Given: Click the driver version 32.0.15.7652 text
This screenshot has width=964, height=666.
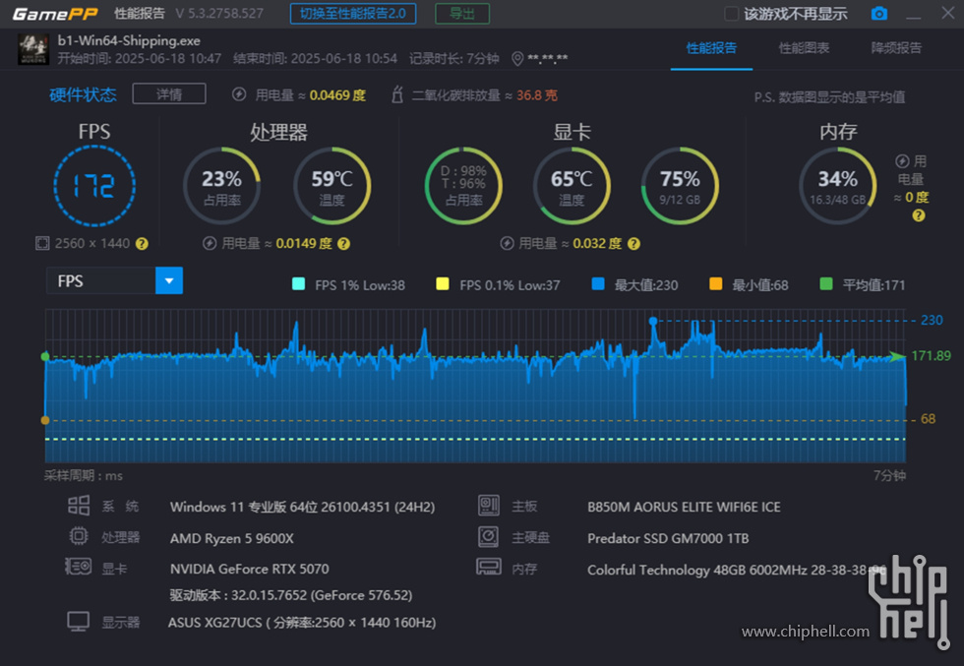Looking at the screenshot, I should [x=291, y=595].
